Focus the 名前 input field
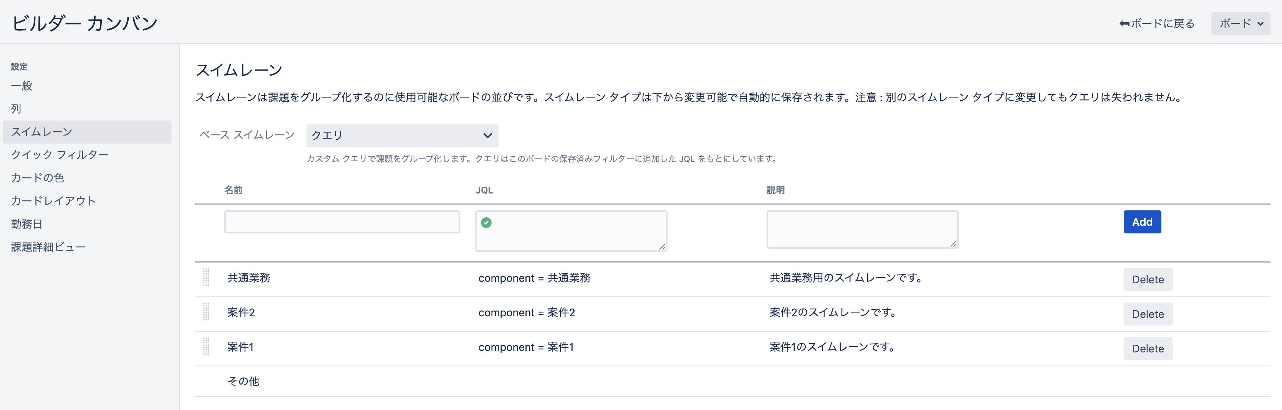 (342, 222)
